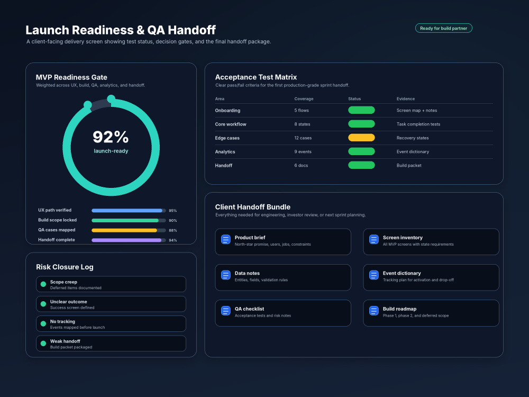The image size is (529, 397).
Task: Click the QA checklist document icon
Action: [226, 311]
